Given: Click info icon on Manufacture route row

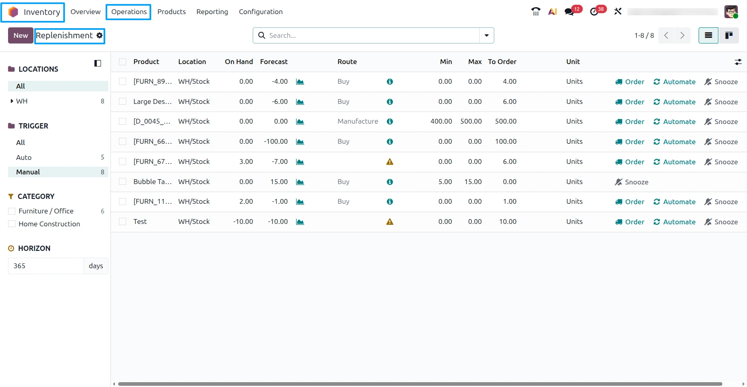Looking at the screenshot, I should pyautogui.click(x=390, y=122).
